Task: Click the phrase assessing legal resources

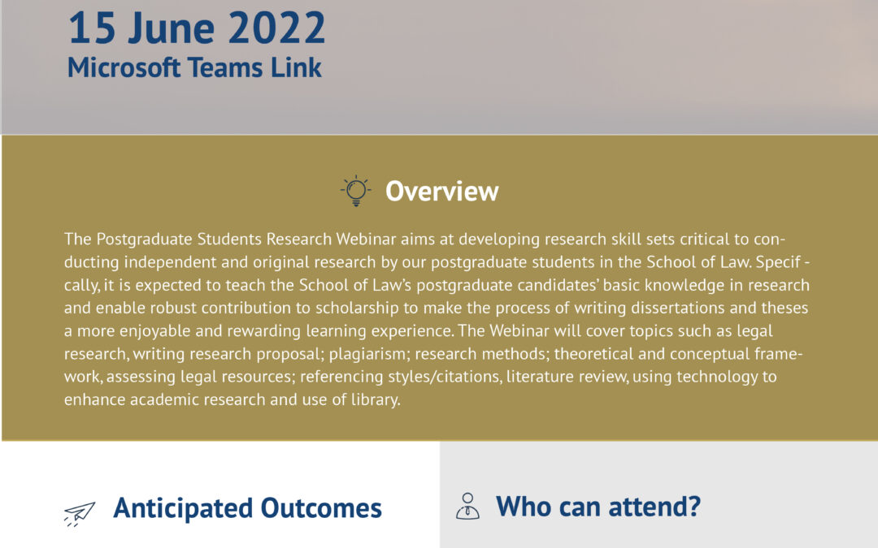Action: click(x=199, y=377)
